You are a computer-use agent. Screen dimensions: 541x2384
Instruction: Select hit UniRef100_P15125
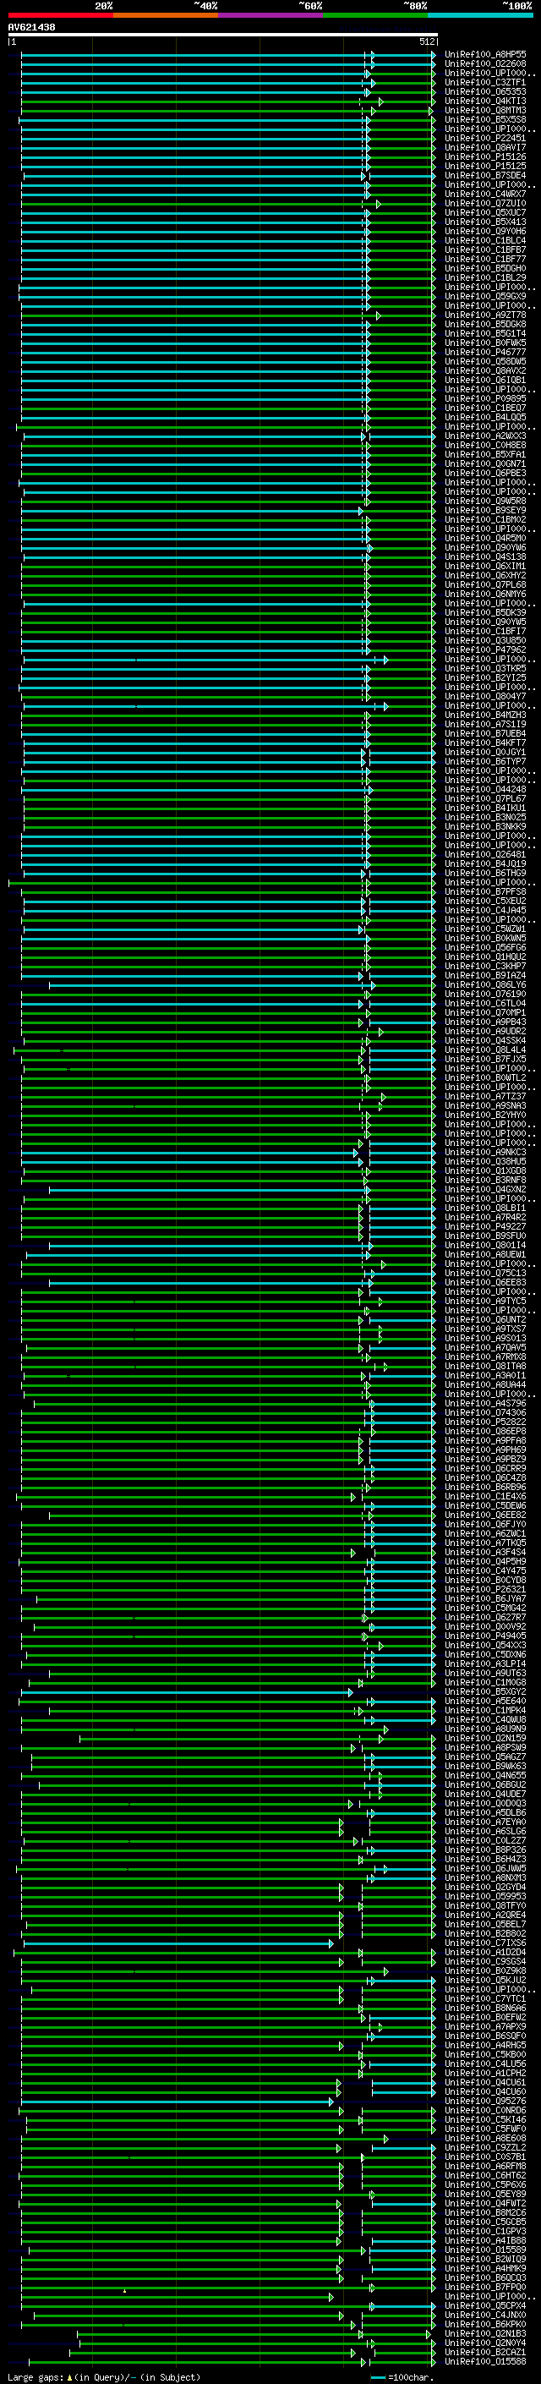pyautogui.click(x=485, y=166)
